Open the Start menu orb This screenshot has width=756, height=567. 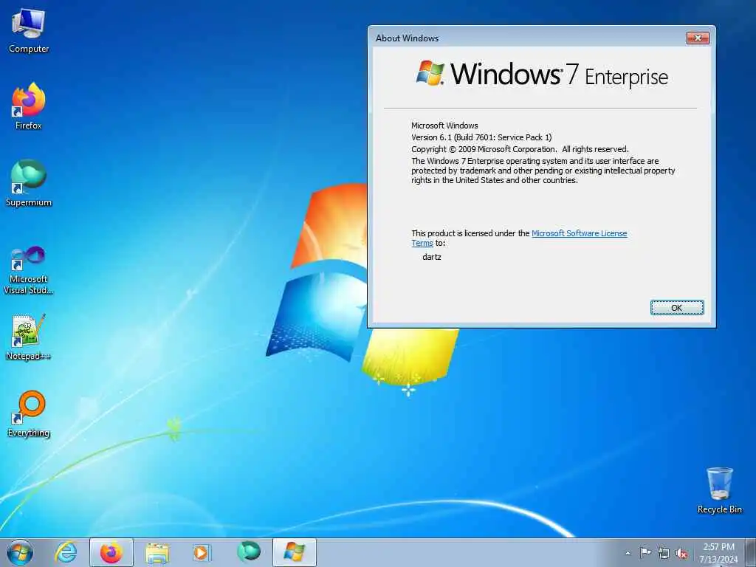pyautogui.click(x=20, y=552)
